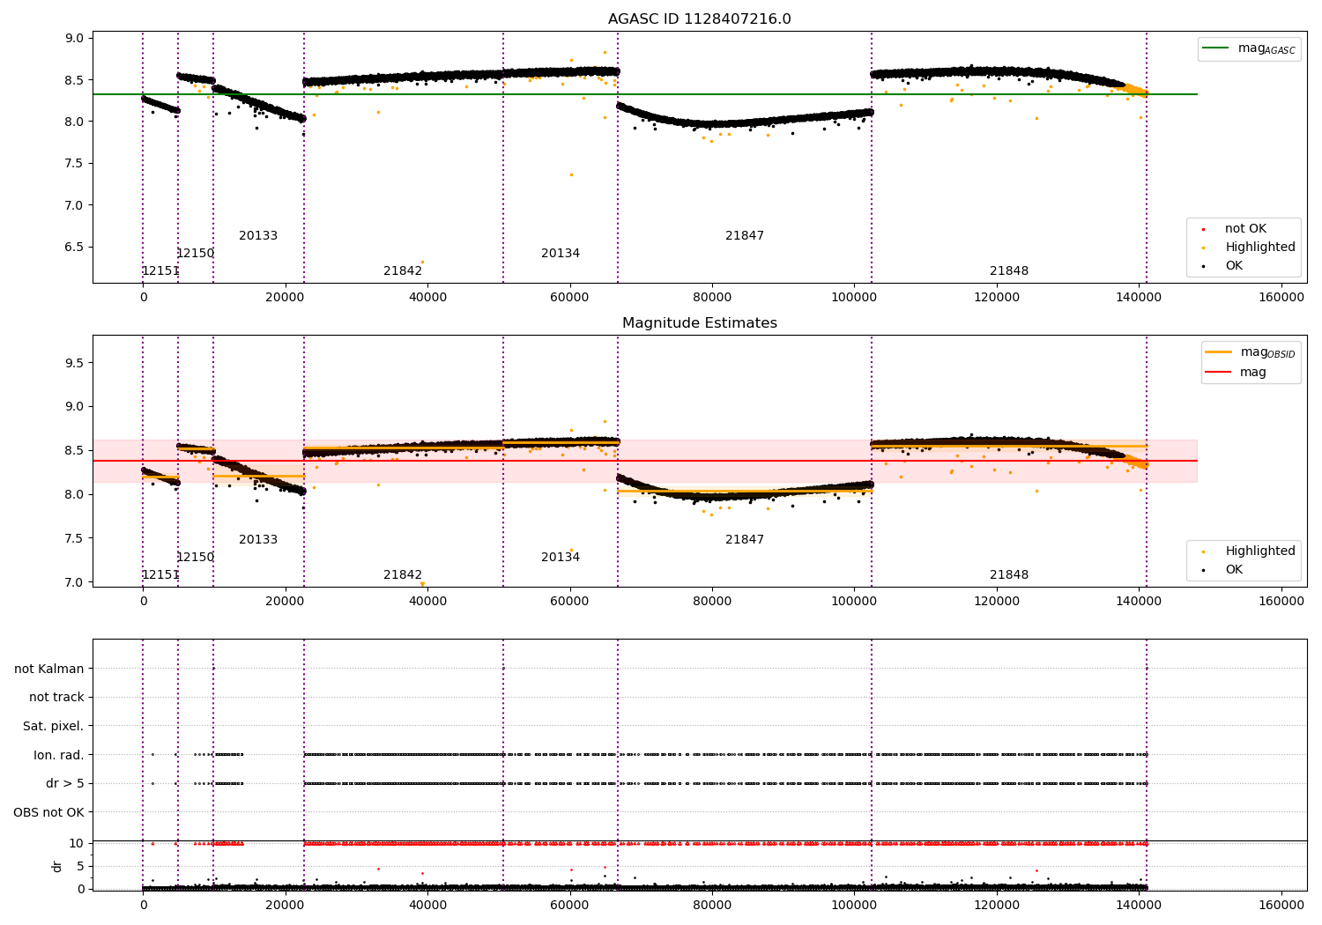Click obsid label 21848 in Magnitude Estimates plot
Viewport: 1322px width, 925px height.
pos(1009,575)
